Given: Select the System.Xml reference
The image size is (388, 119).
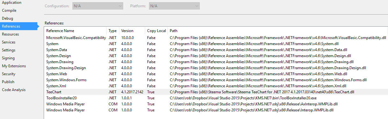Looking at the screenshot, I should (216, 86).
